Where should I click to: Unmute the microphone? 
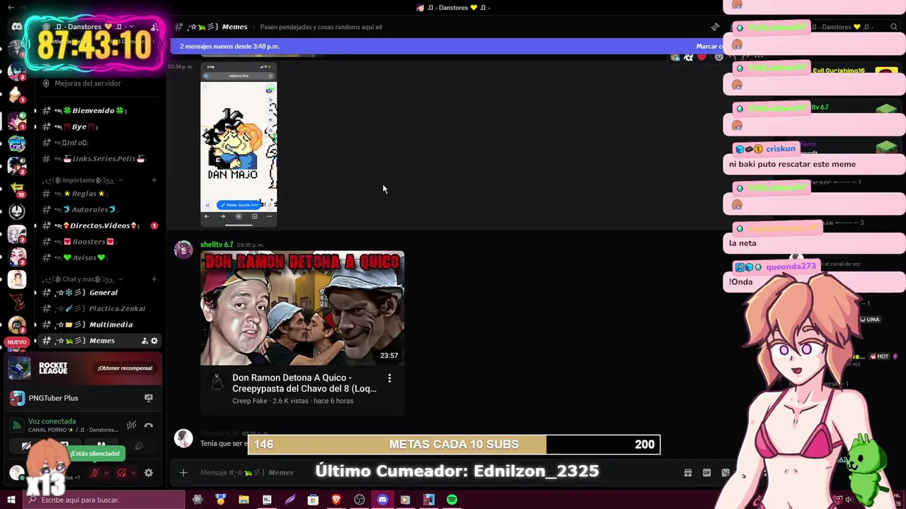pos(93,473)
